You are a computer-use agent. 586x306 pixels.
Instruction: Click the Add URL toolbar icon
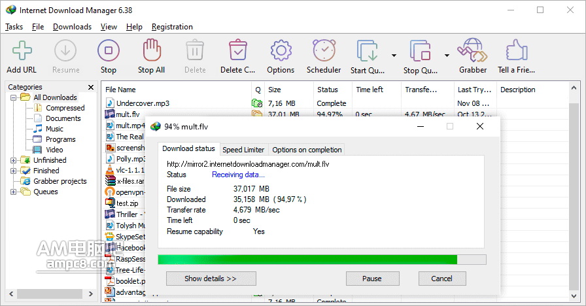pos(22,50)
